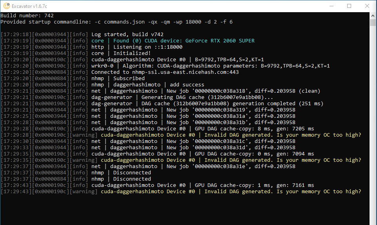Image resolution: width=377 pixels, height=225 pixels.
Task: Click the New job '00000000c038a31b' line
Action: (148, 122)
